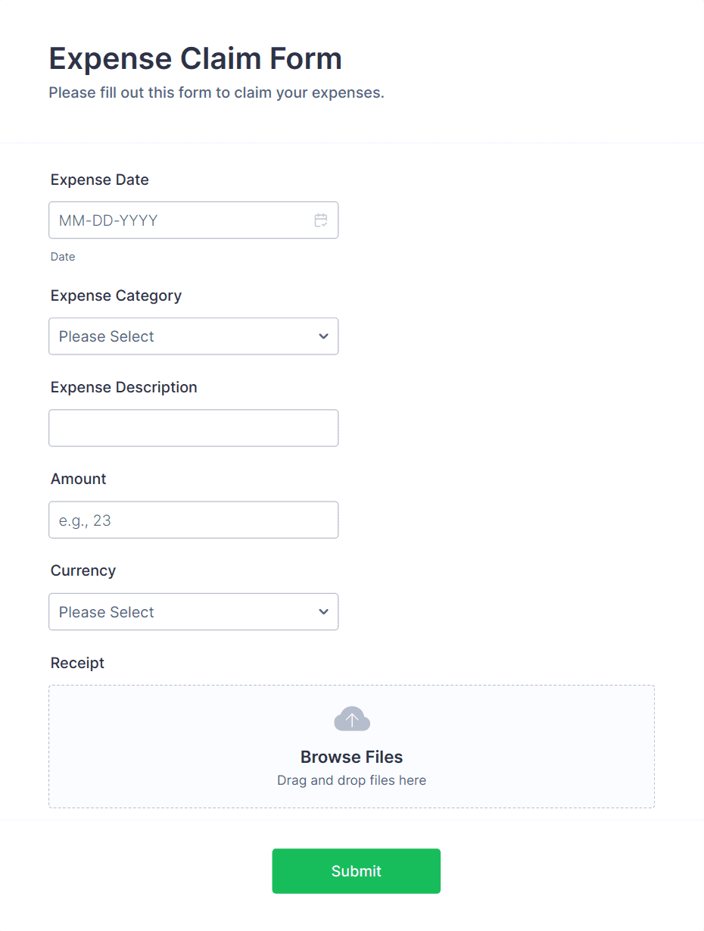This screenshot has height=931, width=704.
Task: Click the chevron on Currency dropdown
Action: 323,611
